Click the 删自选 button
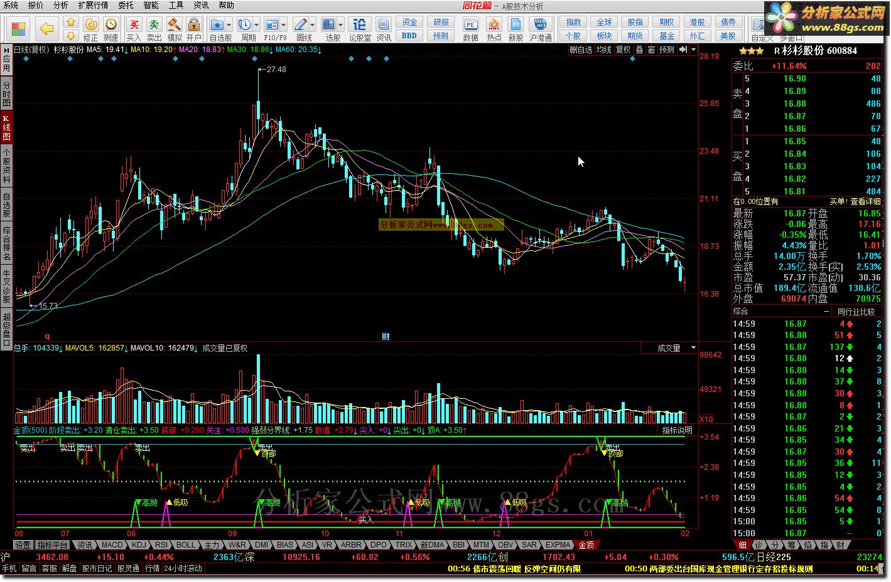Screen dimensions: 891x582 [580, 50]
